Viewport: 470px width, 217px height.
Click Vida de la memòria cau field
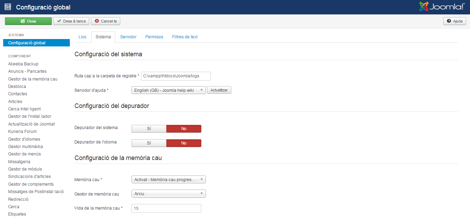coord(166,209)
